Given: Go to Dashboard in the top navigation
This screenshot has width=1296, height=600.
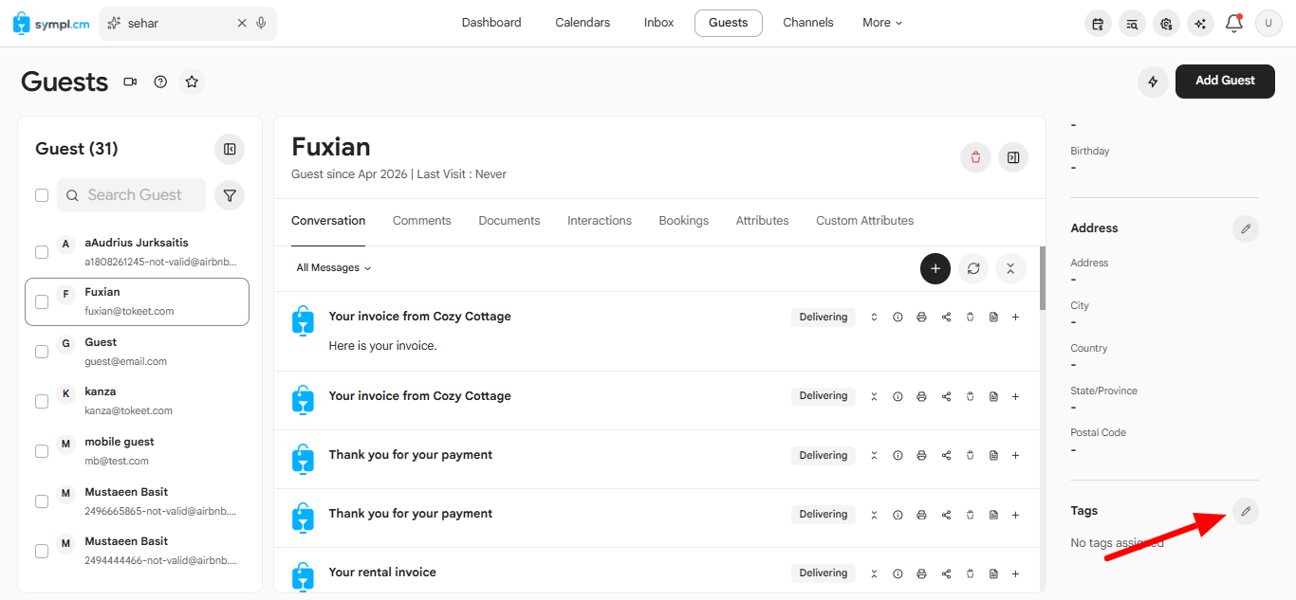Looking at the screenshot, I should [491, 23].
